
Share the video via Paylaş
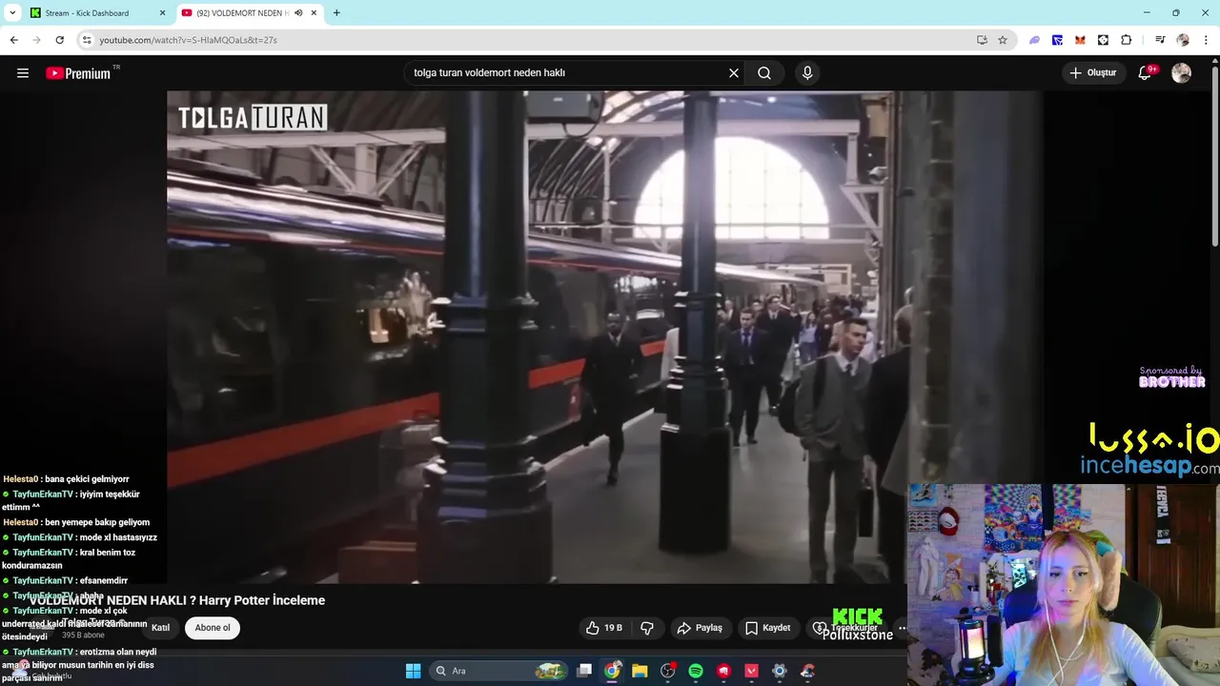700,628
